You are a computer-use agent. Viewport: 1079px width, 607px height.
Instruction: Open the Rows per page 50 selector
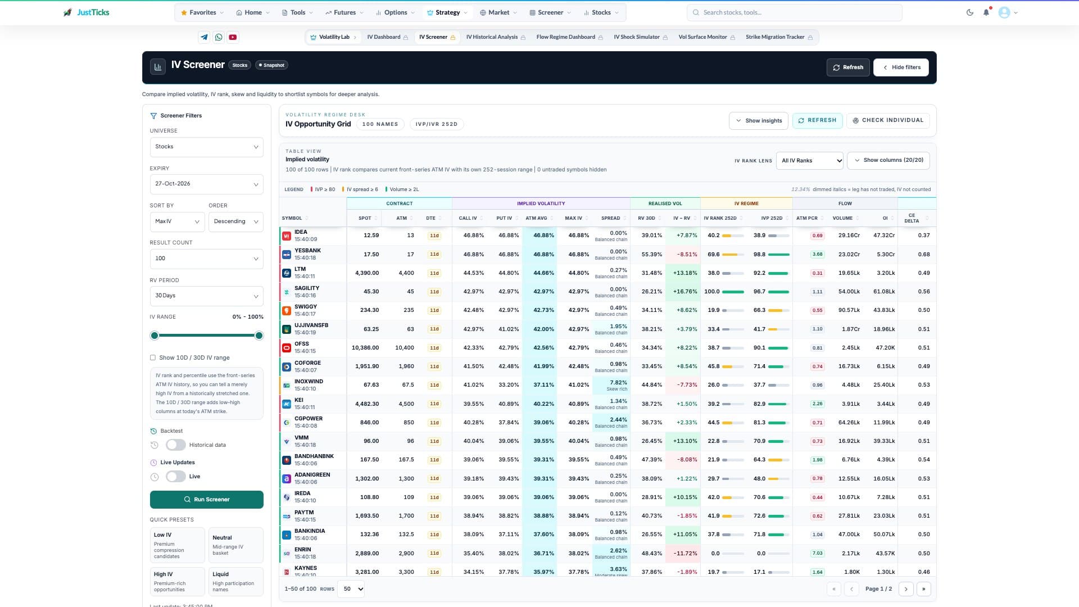(x=351, y=589)
